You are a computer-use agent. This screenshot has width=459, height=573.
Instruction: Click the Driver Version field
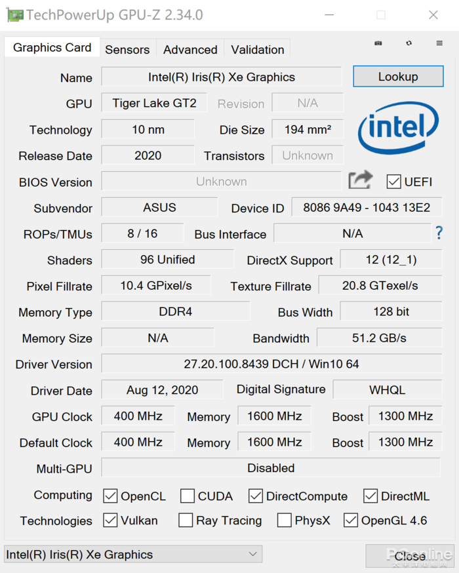(273, 364)
